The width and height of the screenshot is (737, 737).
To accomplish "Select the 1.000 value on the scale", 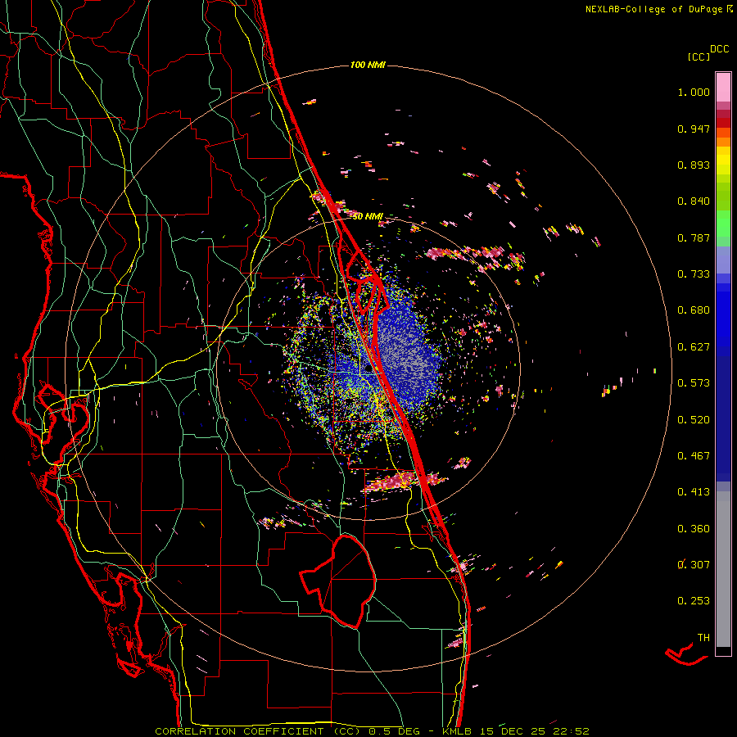I will (x=694, y=92).
